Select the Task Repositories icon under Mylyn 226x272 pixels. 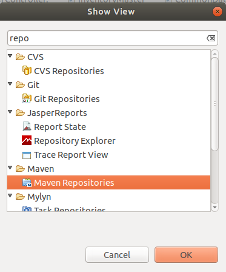27,209
